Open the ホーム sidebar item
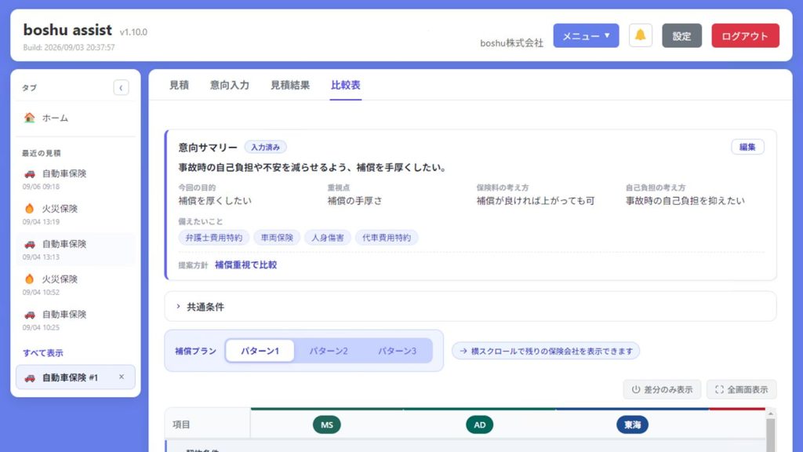803x452 pixels. click(x=75, y=118)
